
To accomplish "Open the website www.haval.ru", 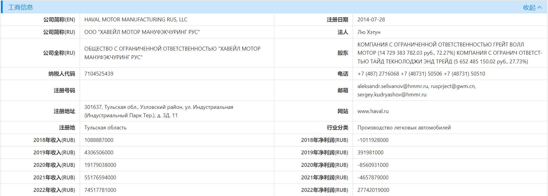I will coord(373,111).
